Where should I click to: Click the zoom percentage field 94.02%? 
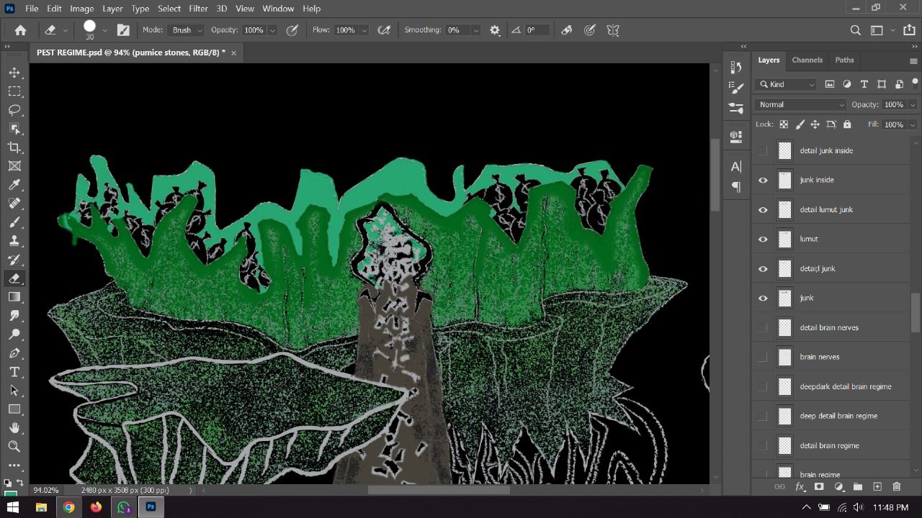(x=46, y=490)
